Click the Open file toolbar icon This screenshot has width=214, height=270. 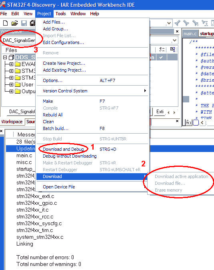pos(15,23)
